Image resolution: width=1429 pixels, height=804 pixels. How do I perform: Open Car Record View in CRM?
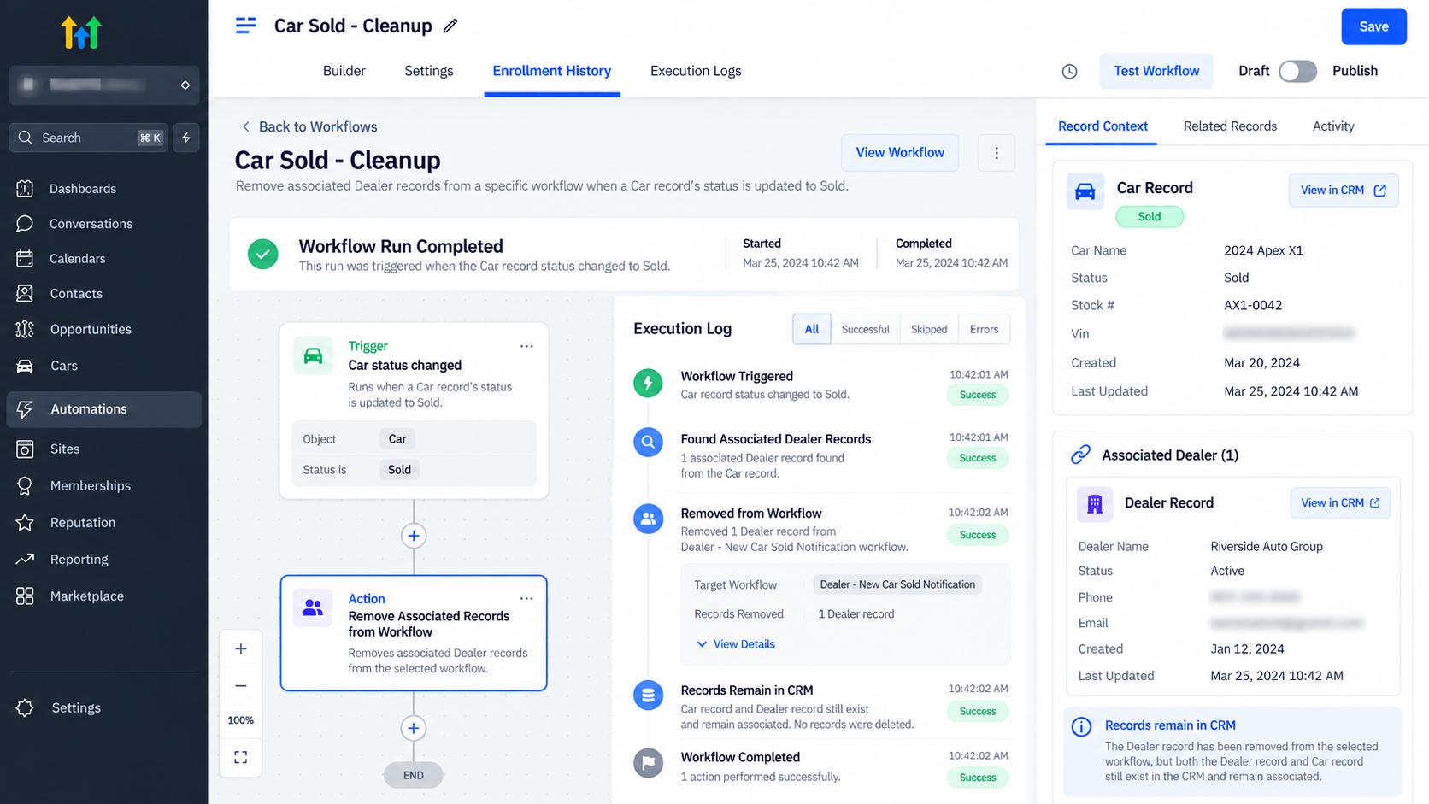(1343, 190)
